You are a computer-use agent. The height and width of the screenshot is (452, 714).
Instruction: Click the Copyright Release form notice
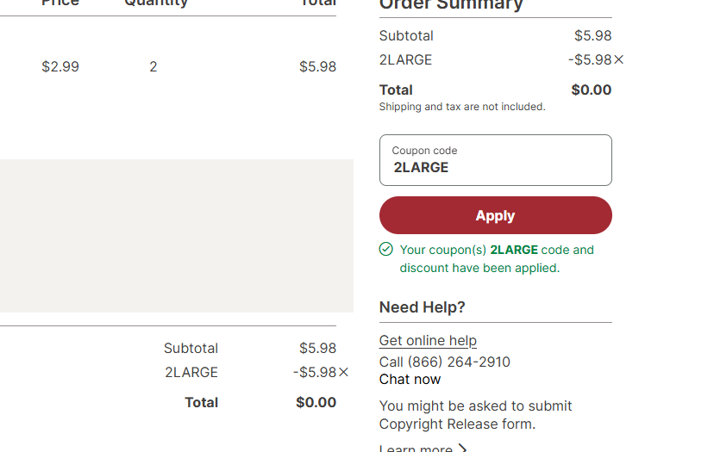point(475,415)
